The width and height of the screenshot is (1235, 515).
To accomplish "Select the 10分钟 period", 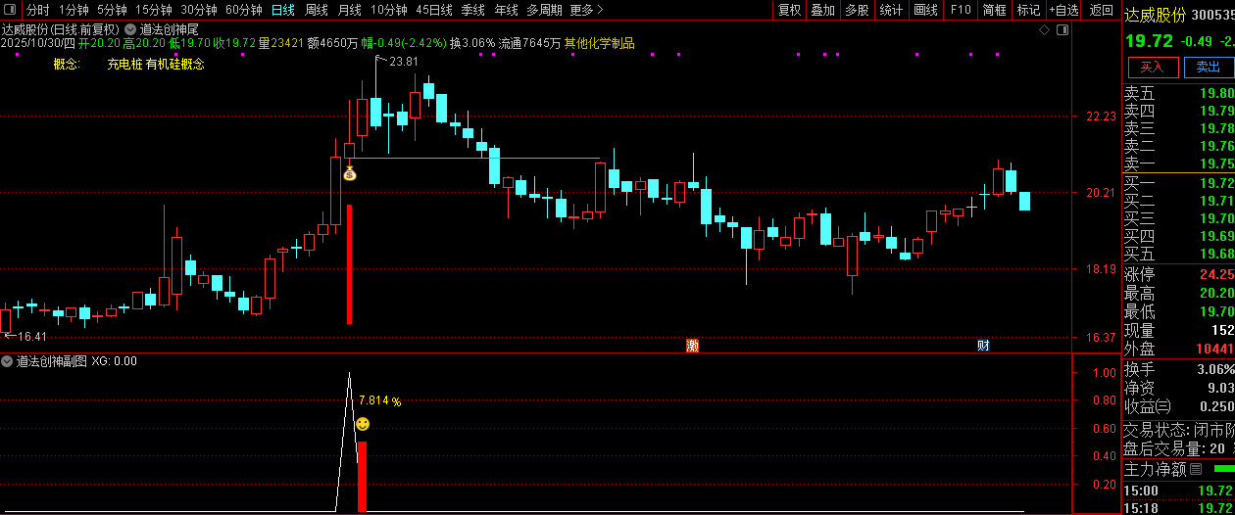I will click(388, 10).
